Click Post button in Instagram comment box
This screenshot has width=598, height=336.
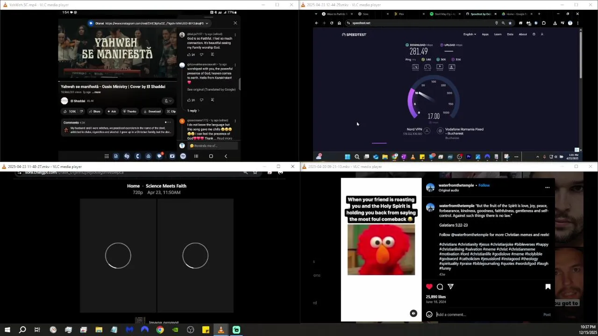[x=547, y=315]
